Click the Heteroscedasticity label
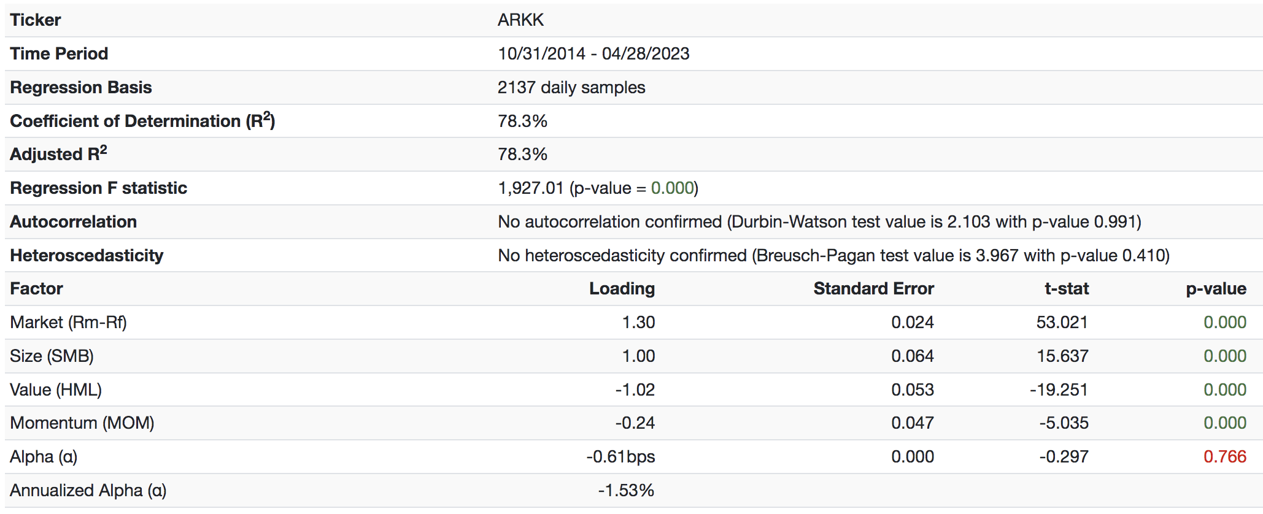The image size is (1263, 514). (x=87, y=255)
